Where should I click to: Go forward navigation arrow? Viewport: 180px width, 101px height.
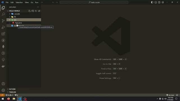coord(57,3)
